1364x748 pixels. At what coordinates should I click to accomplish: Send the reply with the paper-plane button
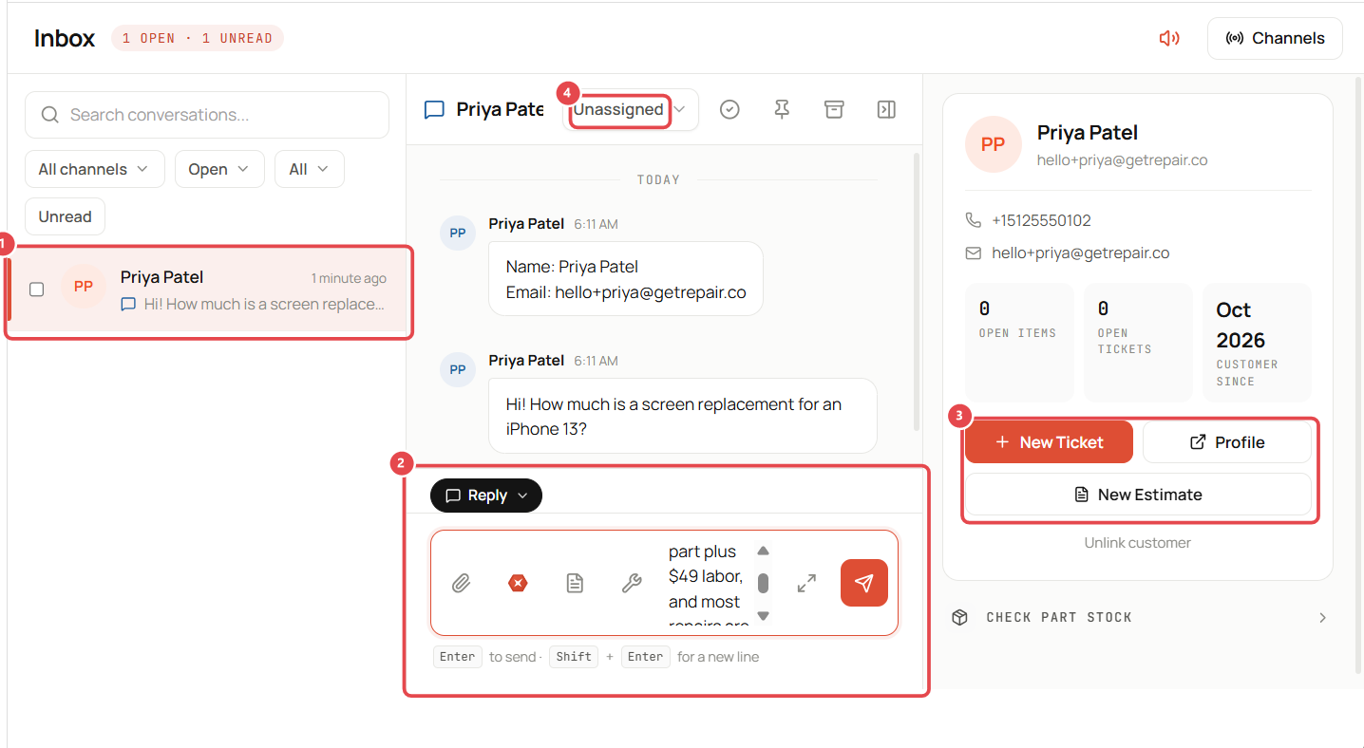pyautogui.click(x=864, y=583)
